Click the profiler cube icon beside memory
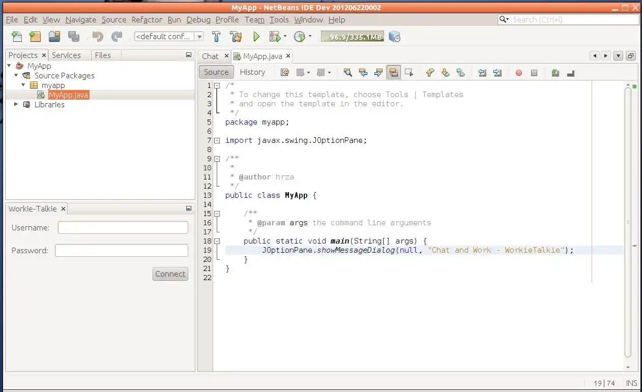The image size is (642, 392). pyautogui.click(x=394, y=37)
